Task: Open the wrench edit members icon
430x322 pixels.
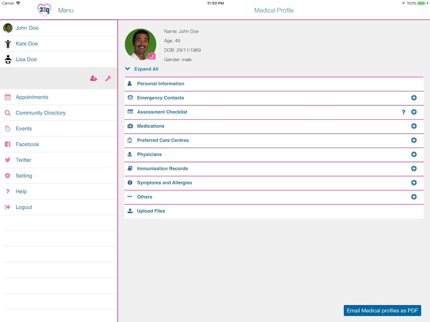Action: pos(108,78)
